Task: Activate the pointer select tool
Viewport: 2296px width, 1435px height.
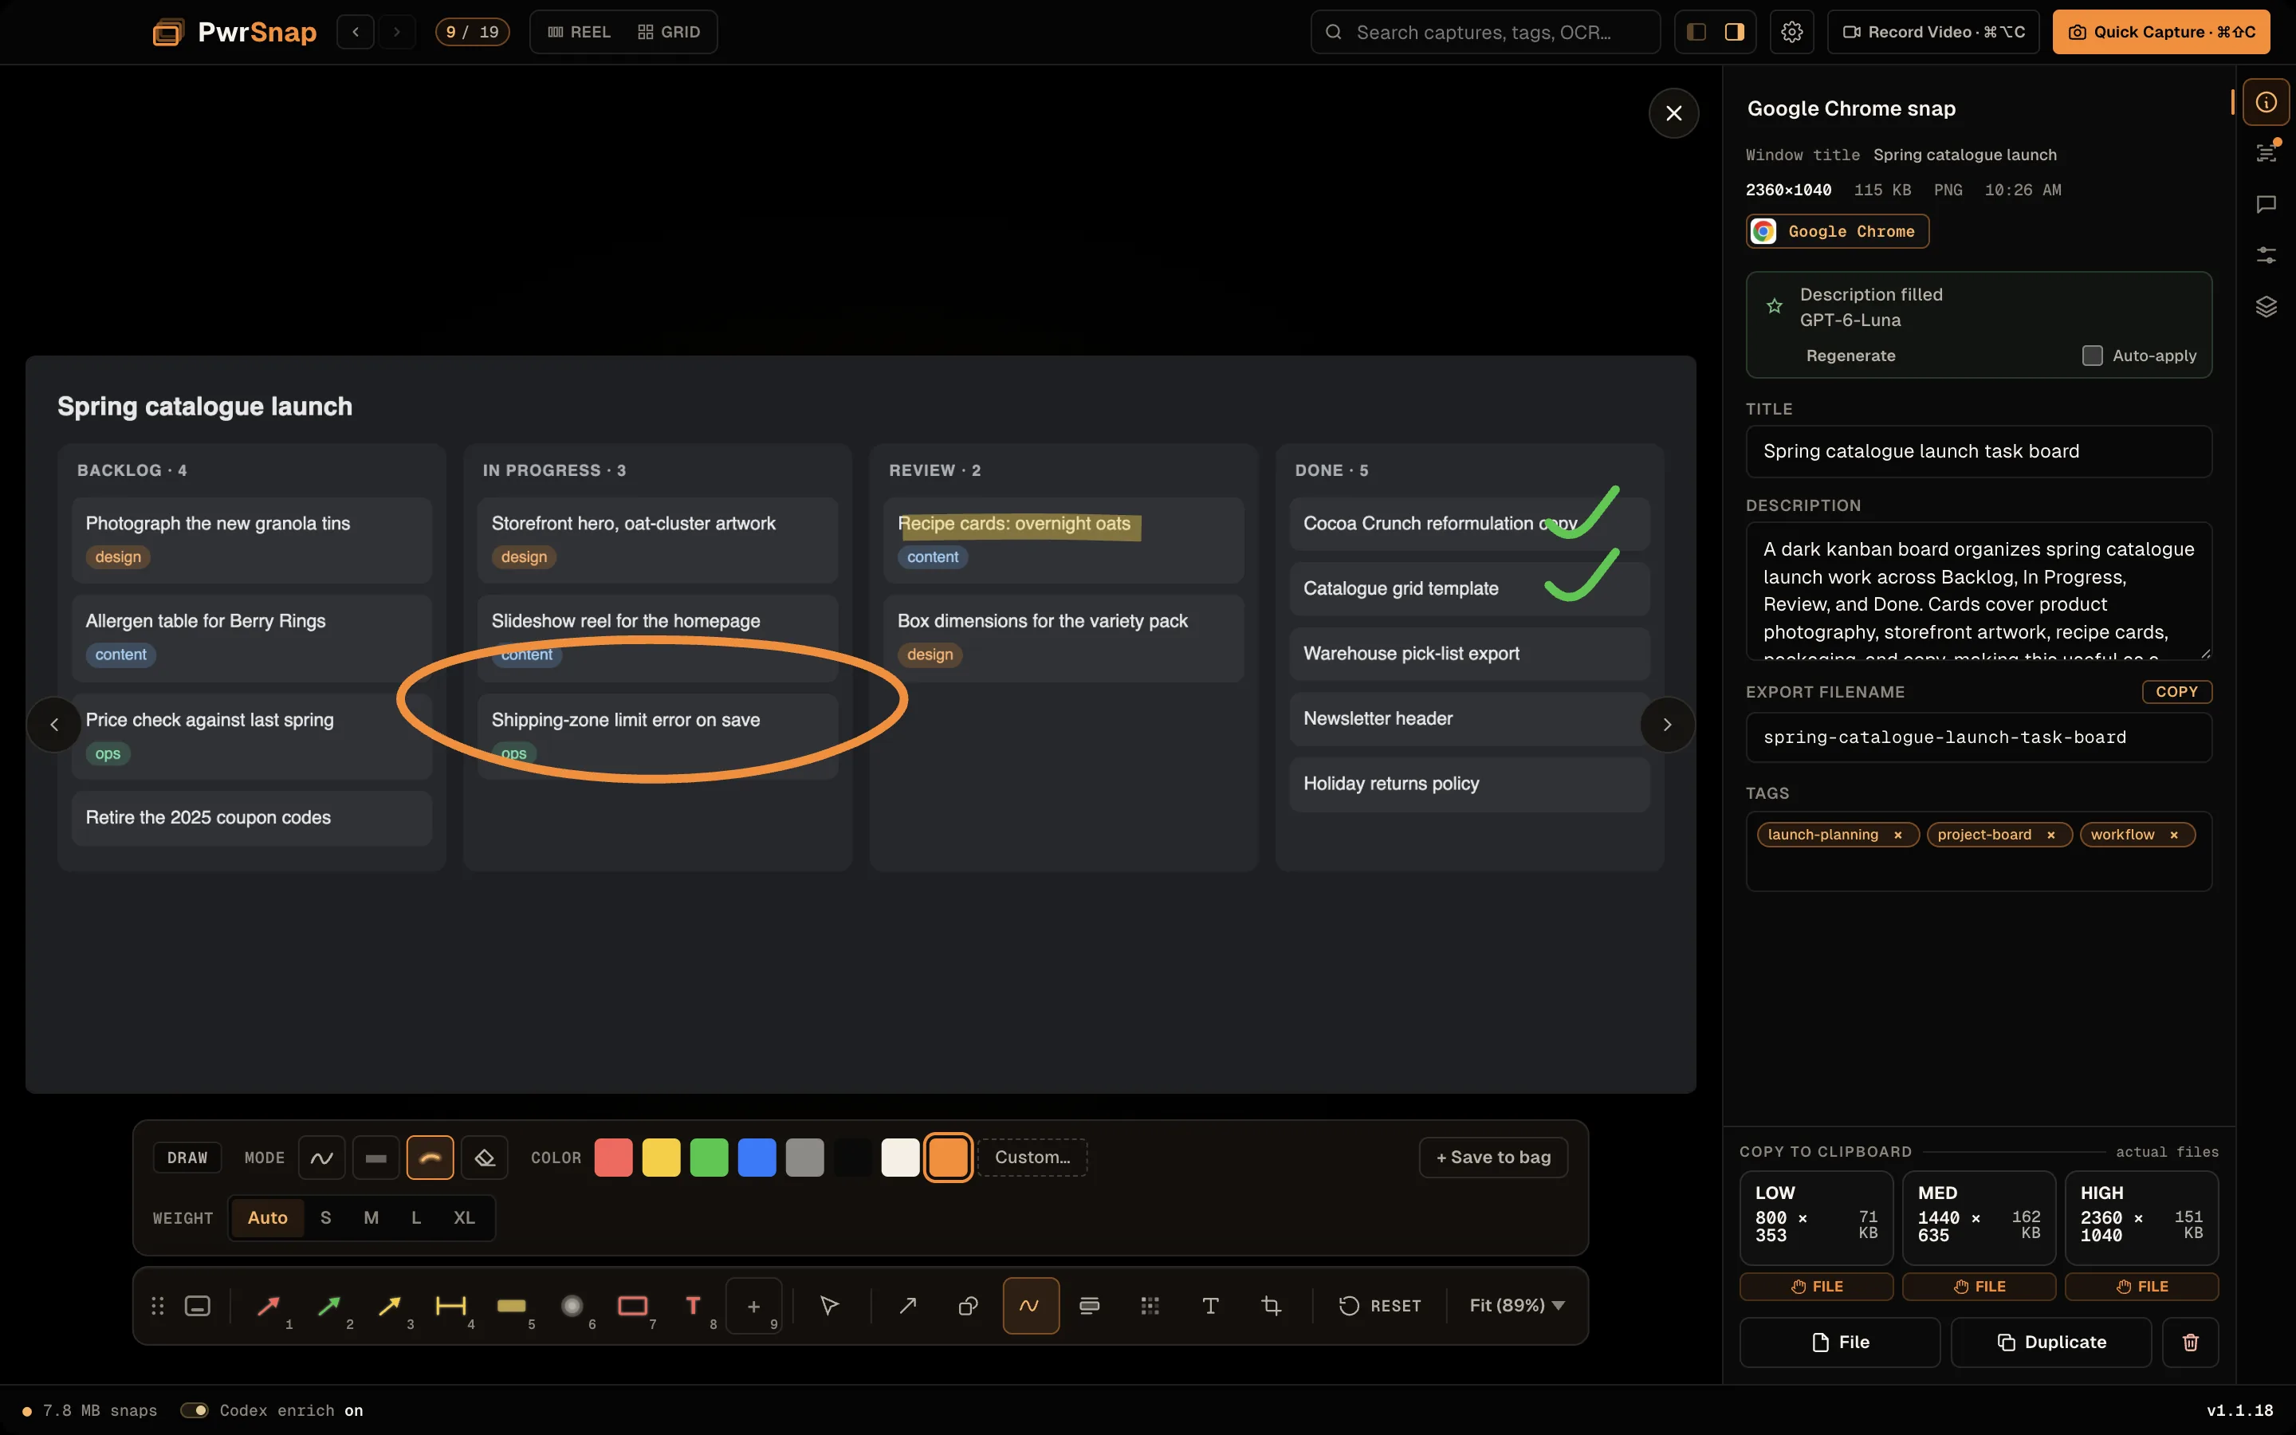Action: point(829,1306)
